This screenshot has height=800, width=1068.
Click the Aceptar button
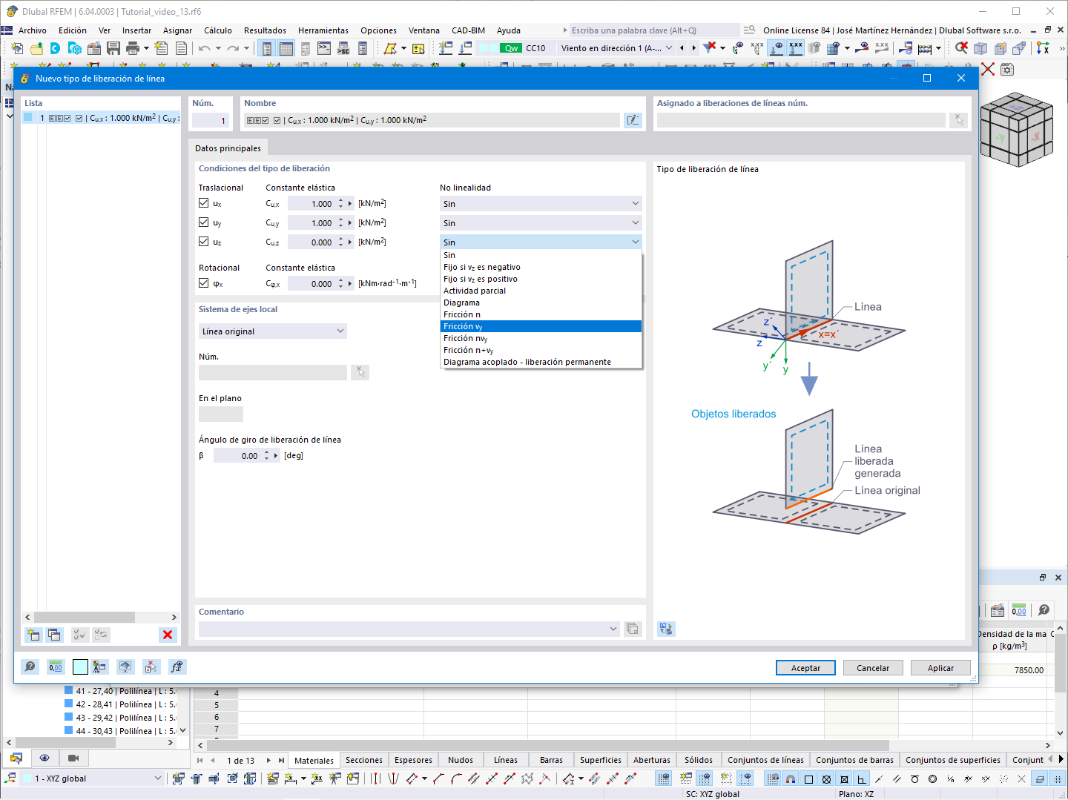pos(805,668)
